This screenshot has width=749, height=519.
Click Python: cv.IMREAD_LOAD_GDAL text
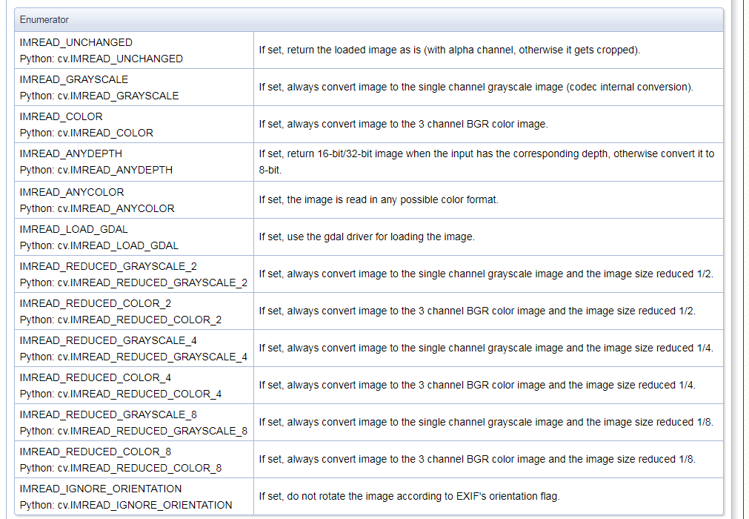point(99,245)
